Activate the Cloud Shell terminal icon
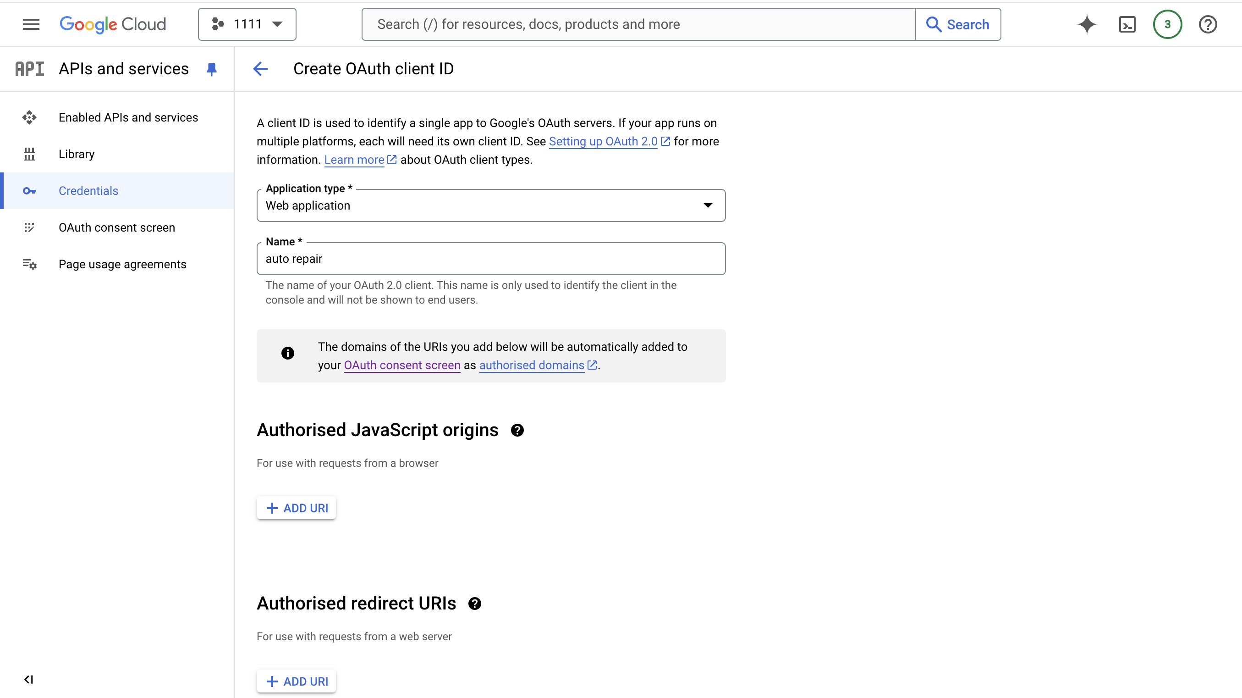 [1127, 24]
